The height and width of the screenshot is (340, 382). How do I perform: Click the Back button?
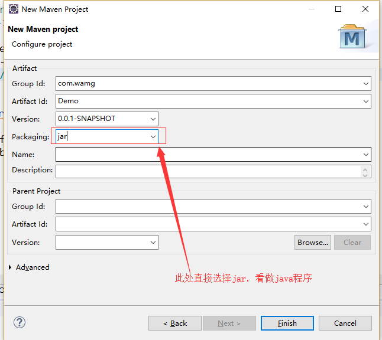(175, 323)
